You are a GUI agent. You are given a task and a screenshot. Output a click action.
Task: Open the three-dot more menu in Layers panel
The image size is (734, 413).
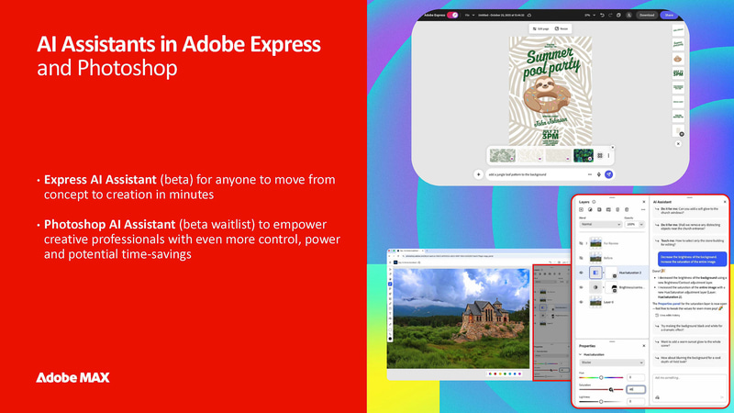point(643,210)
